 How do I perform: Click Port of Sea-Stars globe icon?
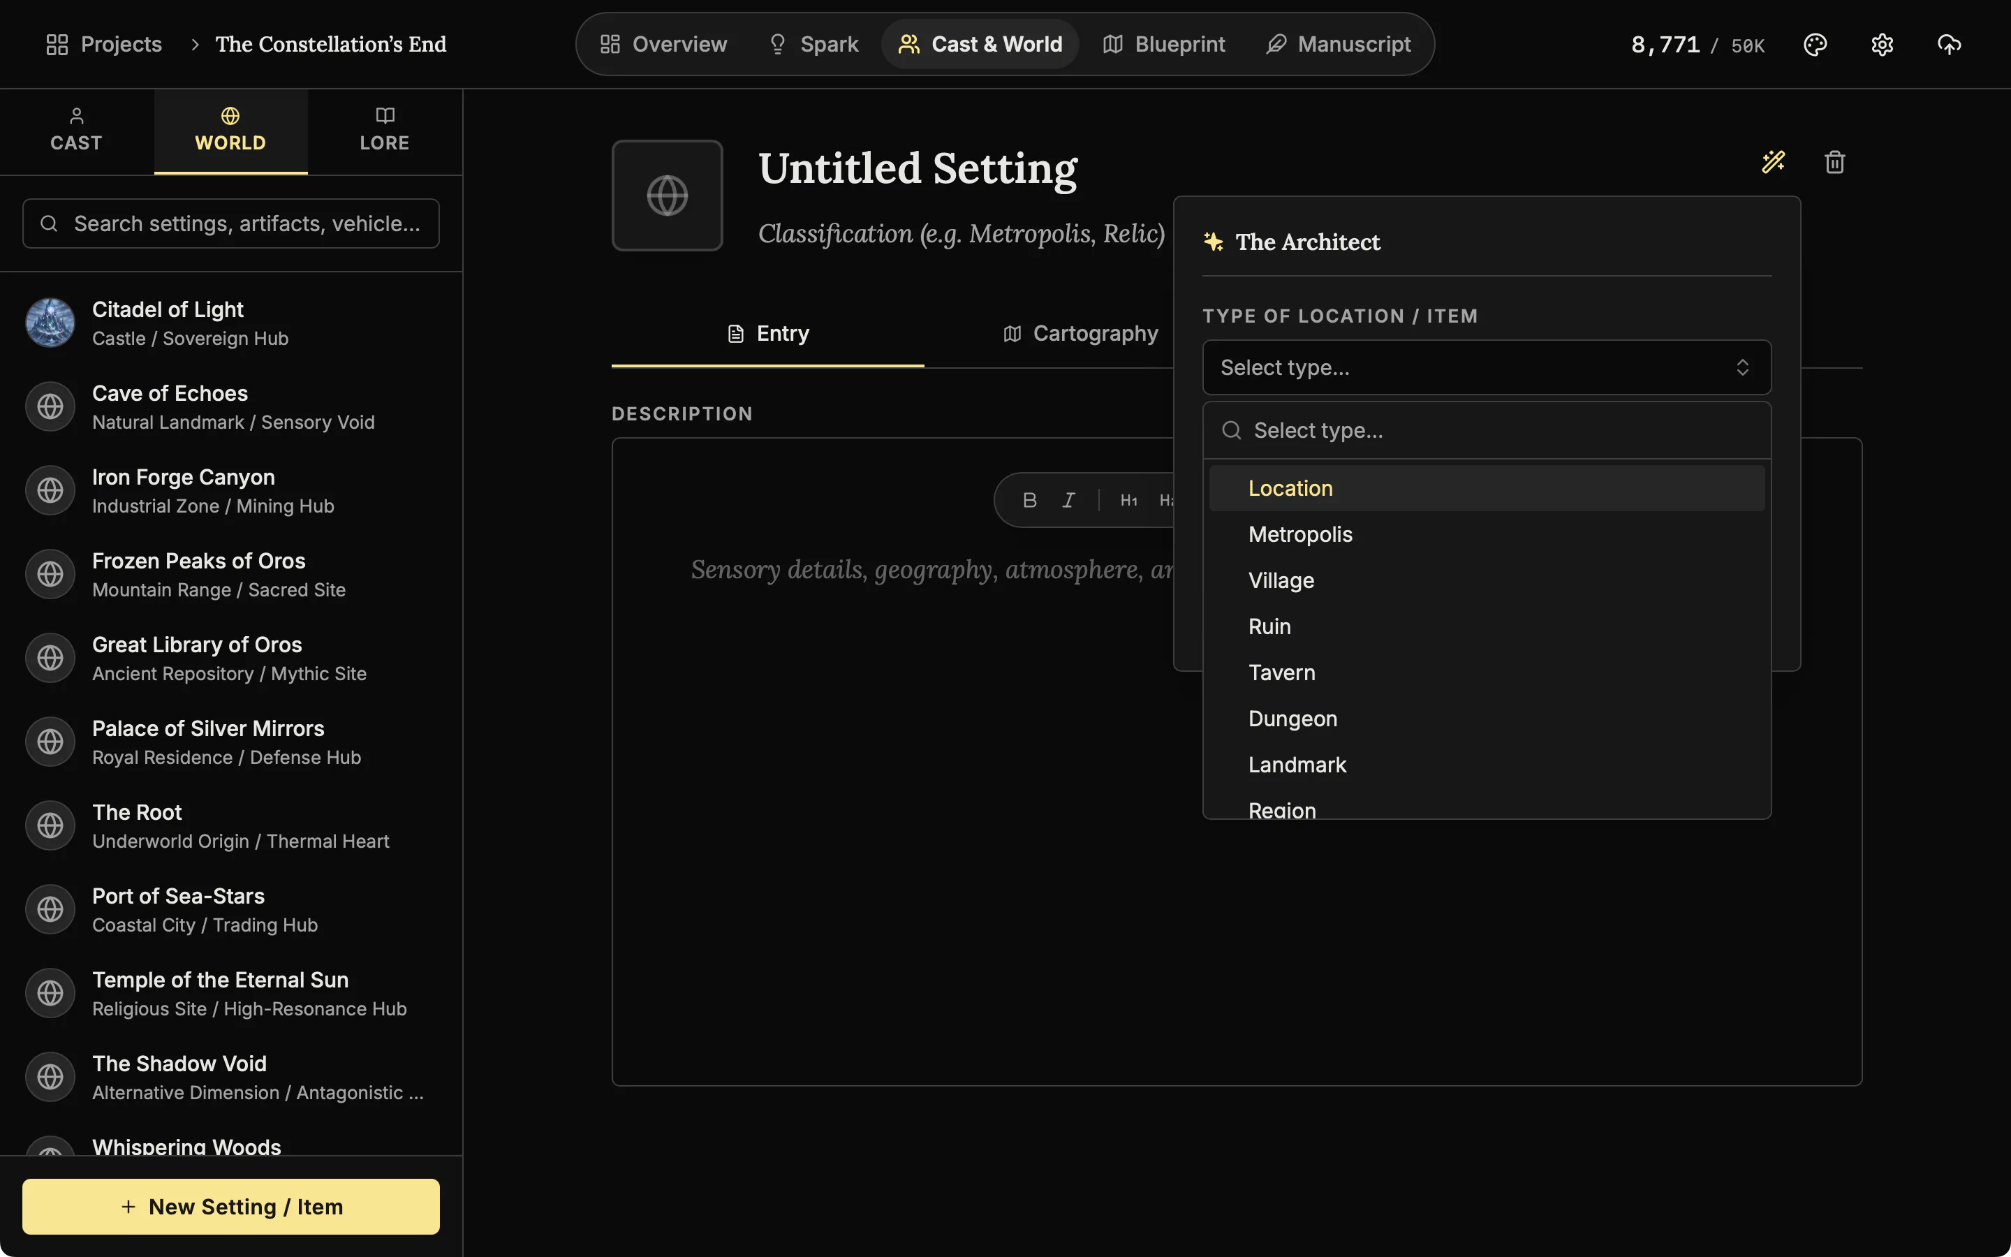pos(50,909)
